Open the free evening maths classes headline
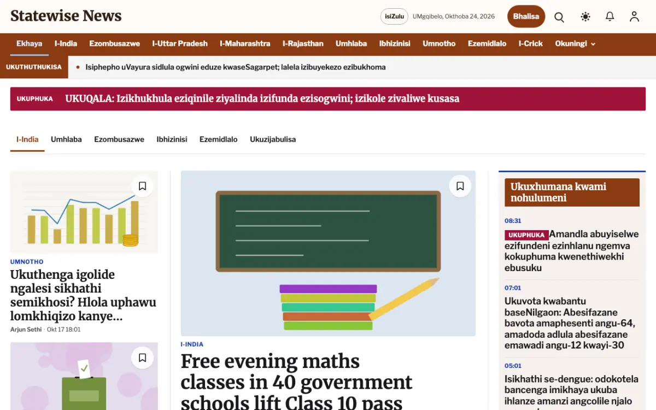Screen dimensions: 656x410 (x=297, y=382)
